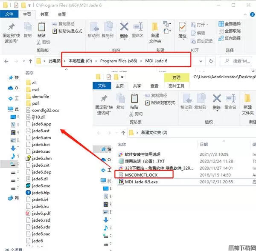Click History (历史记录) in back window ribbon
The width and height of the screenshot is (256, 251).
[x=202, y=41]
